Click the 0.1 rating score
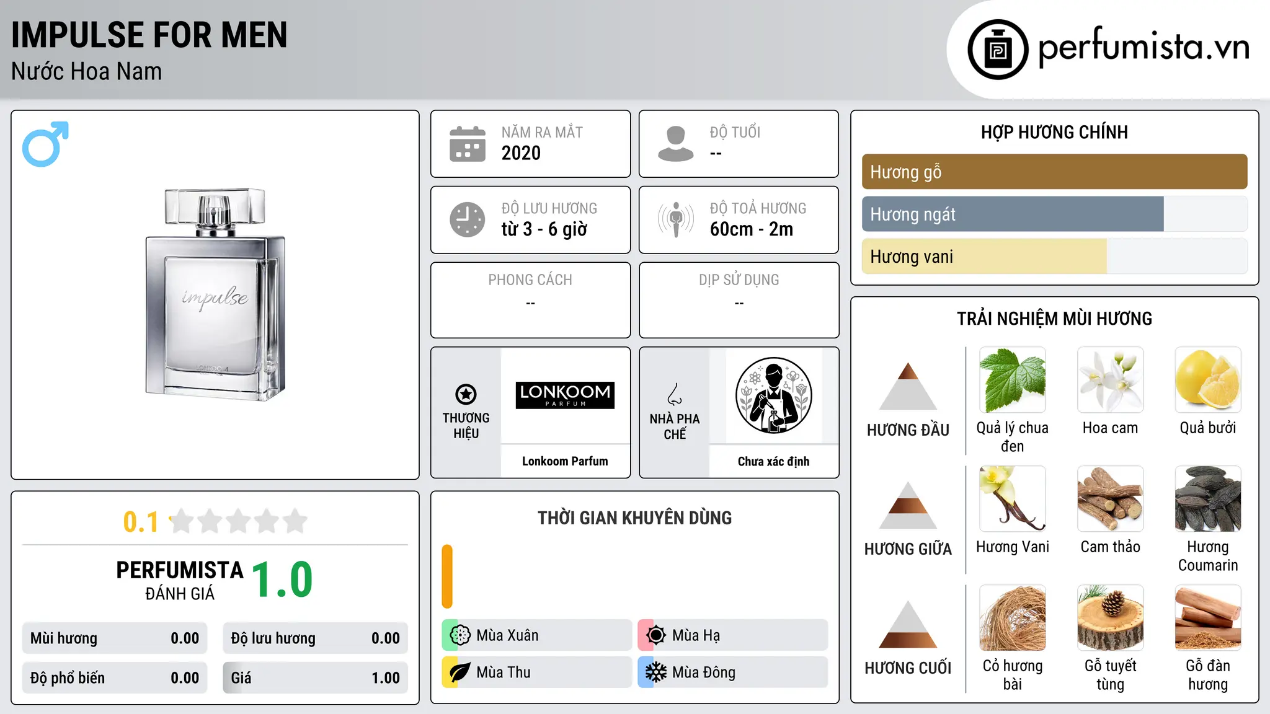The width and height of the screenshot is (1270, 714). tap(141, 522)
